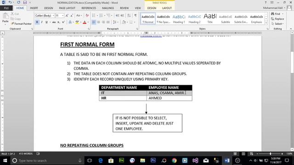
Task: Click the zoom slider handle
Action: click(270, 154)
